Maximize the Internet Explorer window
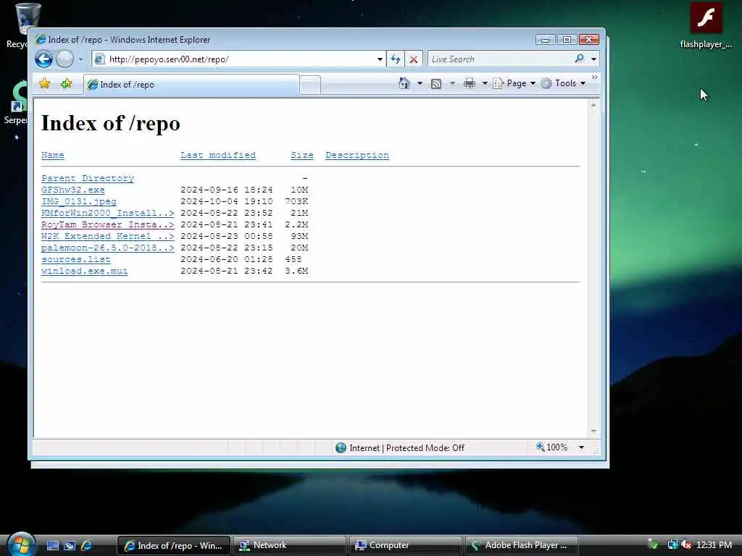Screen dimensions: 742x556 coord(567,40)
